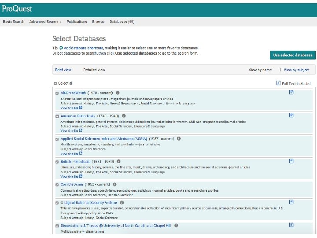Click full text icon in British Periodicals row
Viewport: 317px width, 238px height.
pyautogui.click(x=291, y=161)
